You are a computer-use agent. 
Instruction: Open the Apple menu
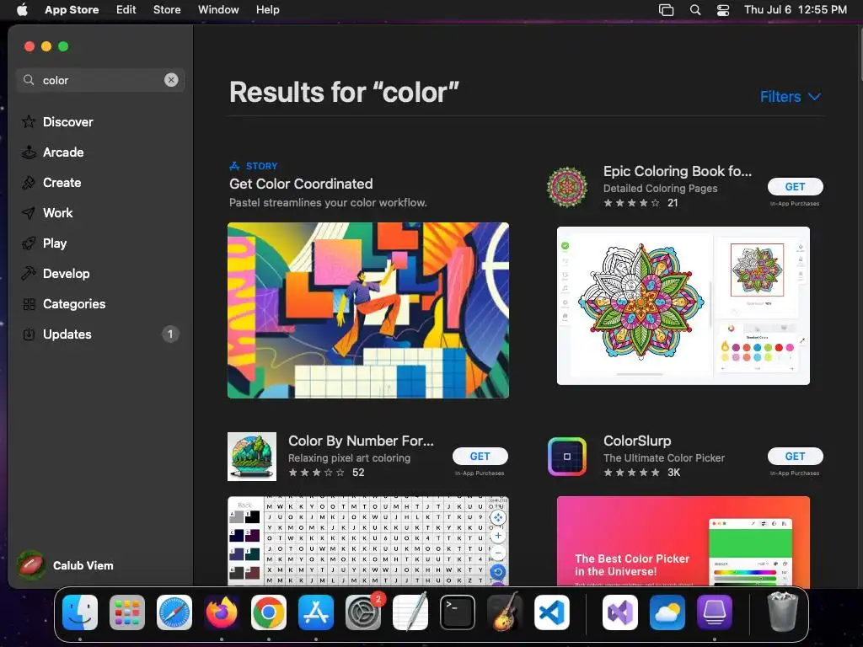22,10
